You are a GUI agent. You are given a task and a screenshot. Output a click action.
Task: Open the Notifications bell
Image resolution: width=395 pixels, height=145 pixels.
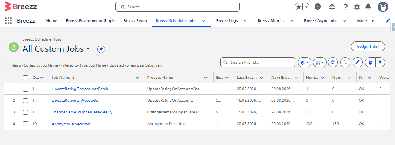click(x=368, y=7)
